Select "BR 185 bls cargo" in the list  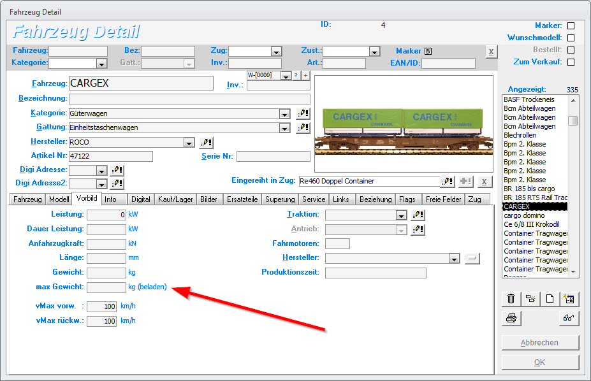pyautogui.click(x=529, y=189)
